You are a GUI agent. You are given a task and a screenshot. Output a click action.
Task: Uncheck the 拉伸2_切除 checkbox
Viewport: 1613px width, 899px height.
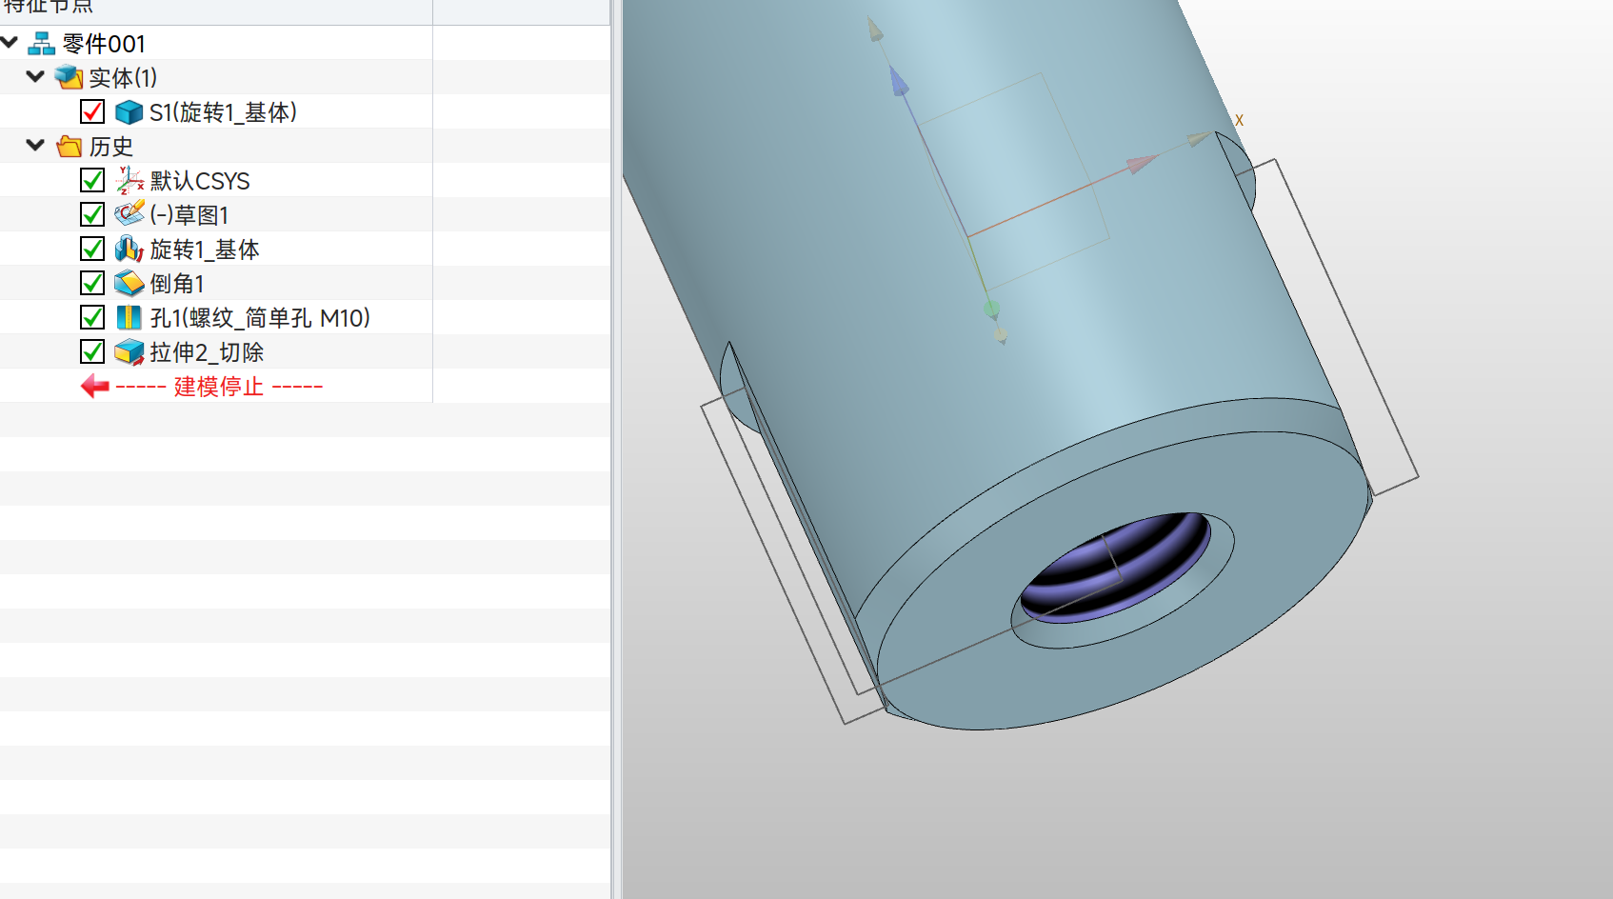point(92,351)
